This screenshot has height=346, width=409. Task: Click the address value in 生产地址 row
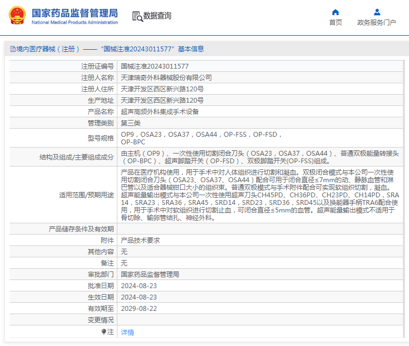[x=162, y=101]
